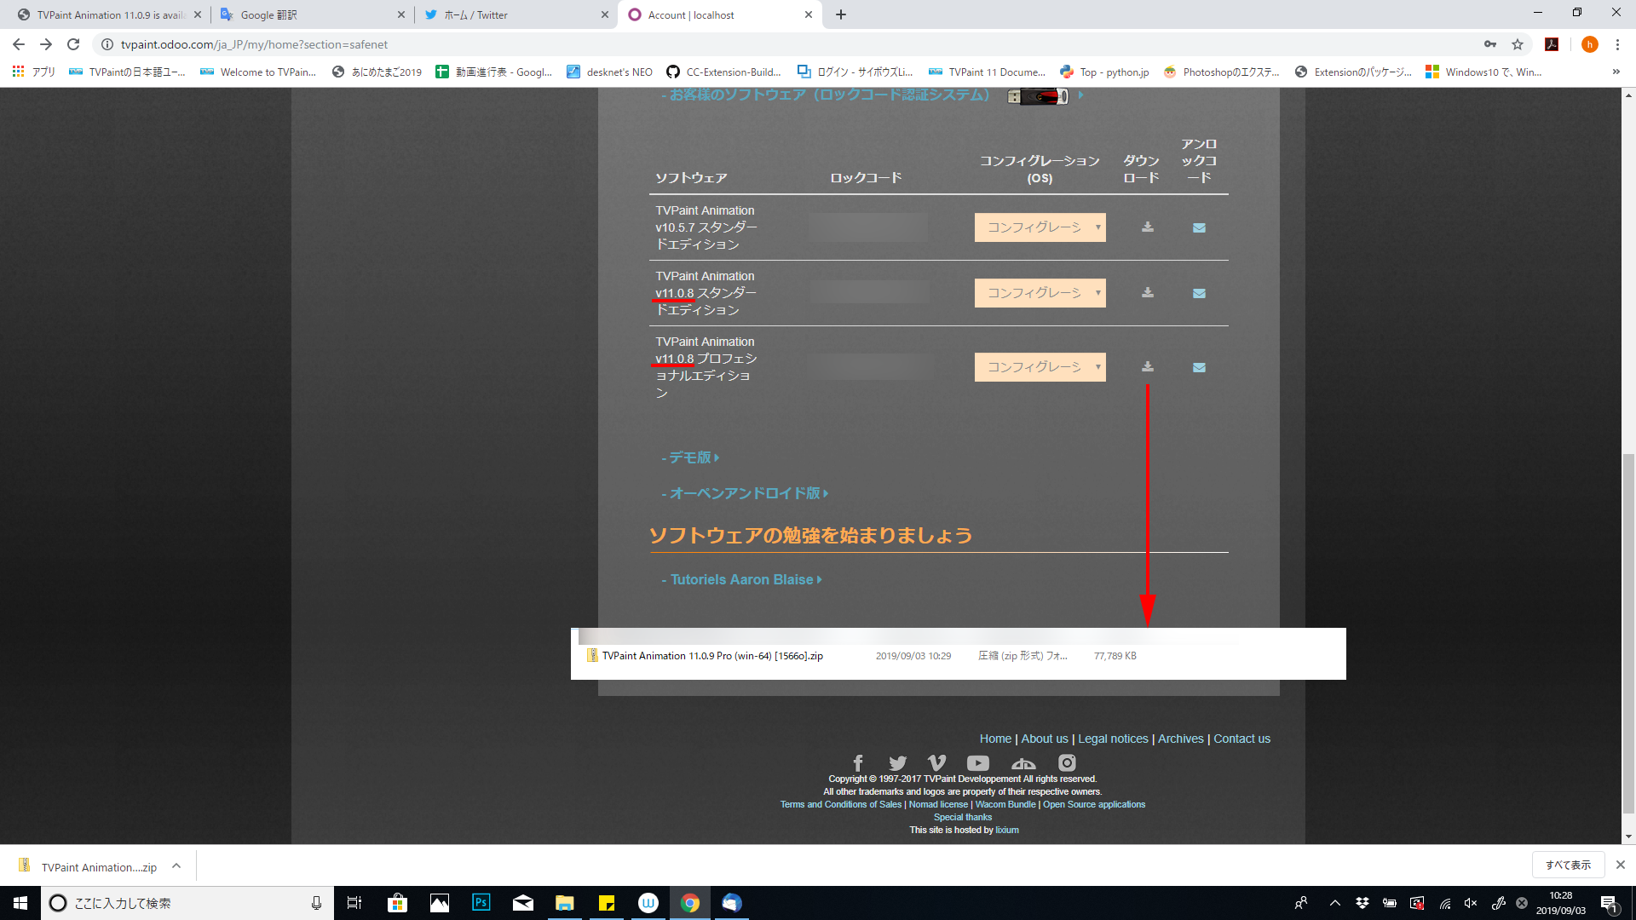
Task: Open アプリ bookmarks shortcut
Action: click(x=34, y=72)
